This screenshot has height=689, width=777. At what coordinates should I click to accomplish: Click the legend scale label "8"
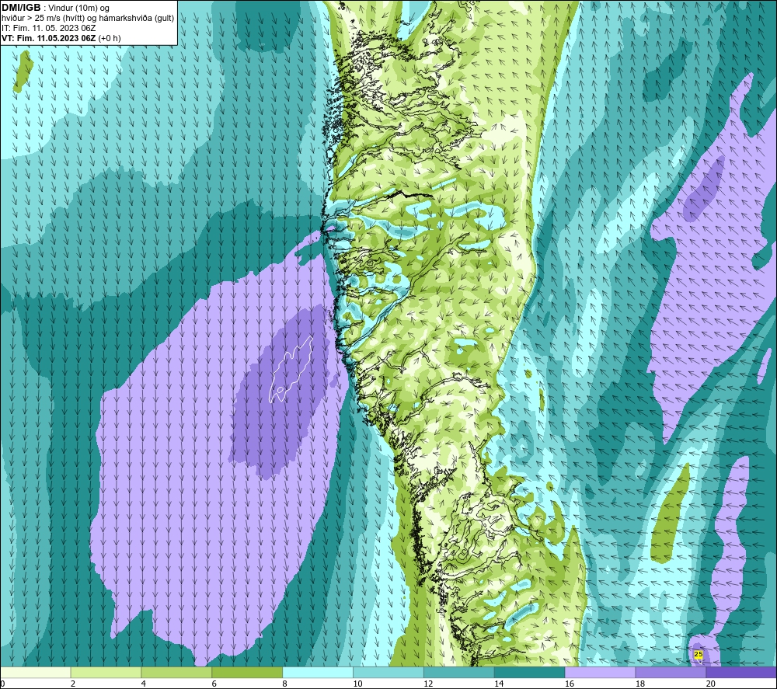tap(284, 684)
